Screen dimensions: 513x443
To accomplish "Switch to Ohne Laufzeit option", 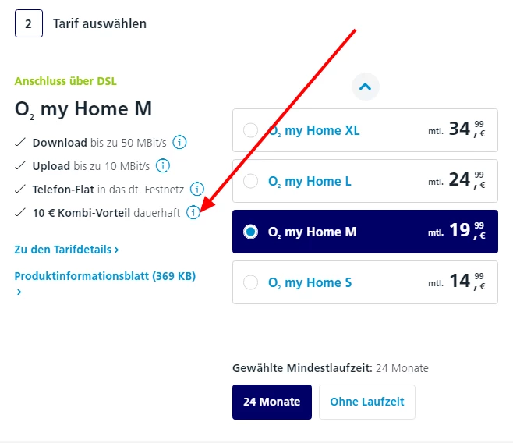I will [366, 402].
